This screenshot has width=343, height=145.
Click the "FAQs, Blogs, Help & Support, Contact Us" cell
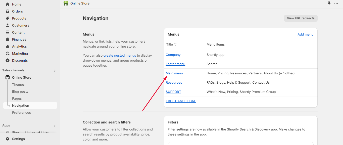point(238,82)
